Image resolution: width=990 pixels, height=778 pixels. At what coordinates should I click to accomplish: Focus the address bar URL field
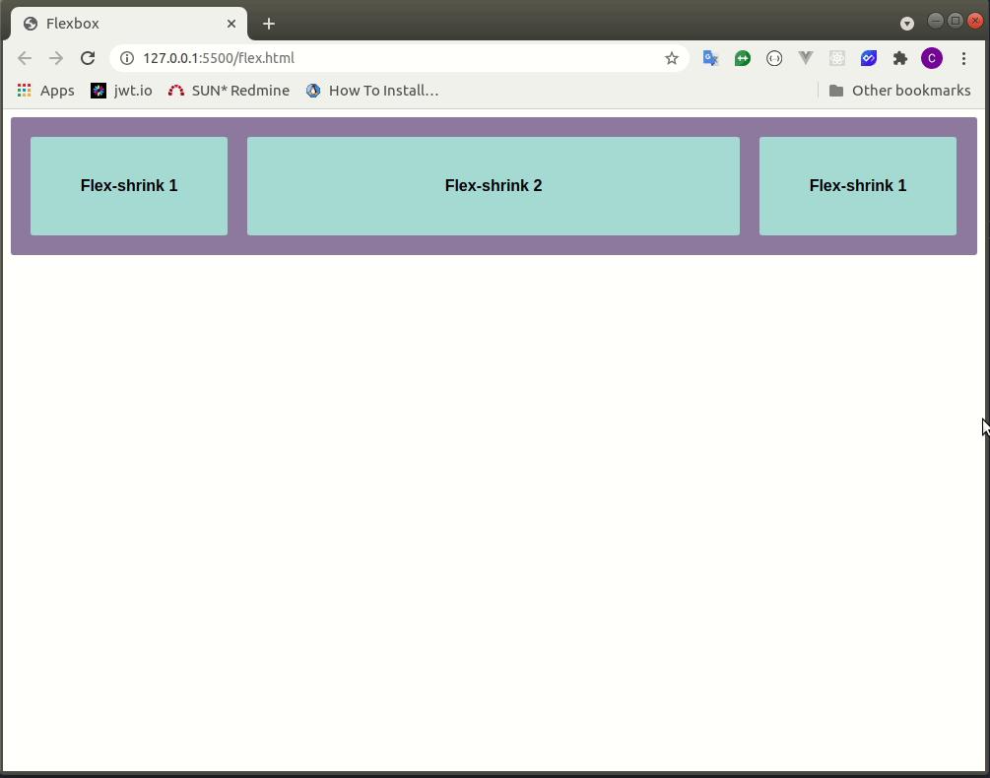[398, 58]
